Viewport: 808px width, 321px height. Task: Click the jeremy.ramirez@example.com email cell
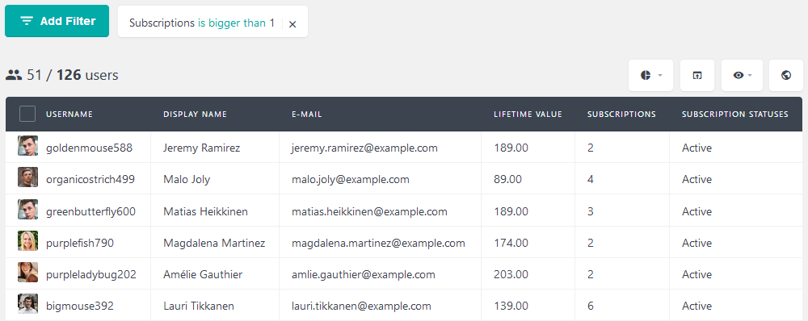coord(364,148)
